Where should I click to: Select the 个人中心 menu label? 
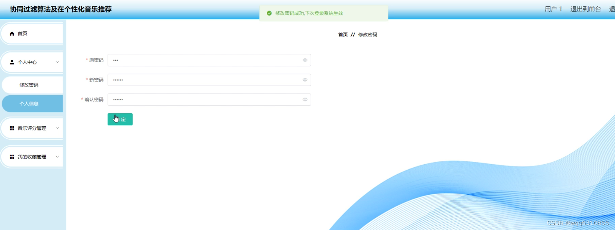coord(27,62)
